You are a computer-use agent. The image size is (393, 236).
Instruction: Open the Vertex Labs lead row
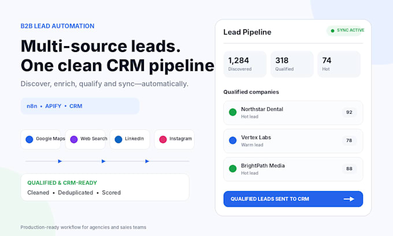[293, 141]
